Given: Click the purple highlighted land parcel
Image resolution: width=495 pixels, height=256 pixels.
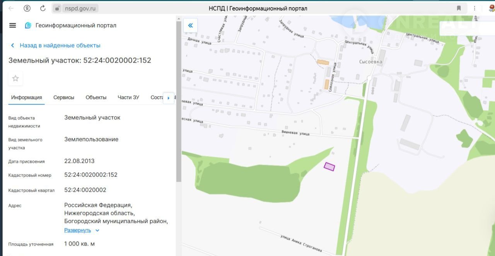Looking at the screenshot, I should [329, 166].
